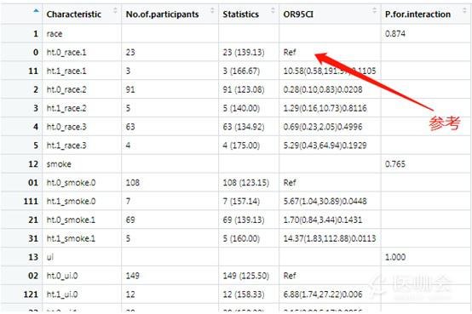Image resolution: width=472 pixels, height=314 pixels.
Task: Select the Characteristic column header
Action: (74, 14)
